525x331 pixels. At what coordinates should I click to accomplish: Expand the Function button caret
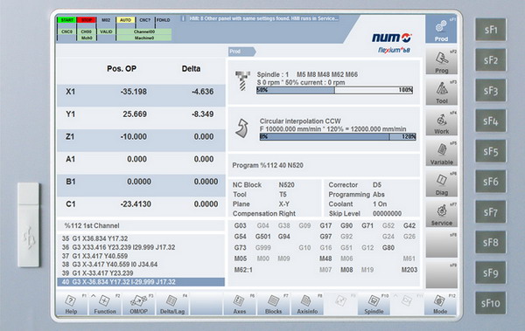click(x=94, y=296)
